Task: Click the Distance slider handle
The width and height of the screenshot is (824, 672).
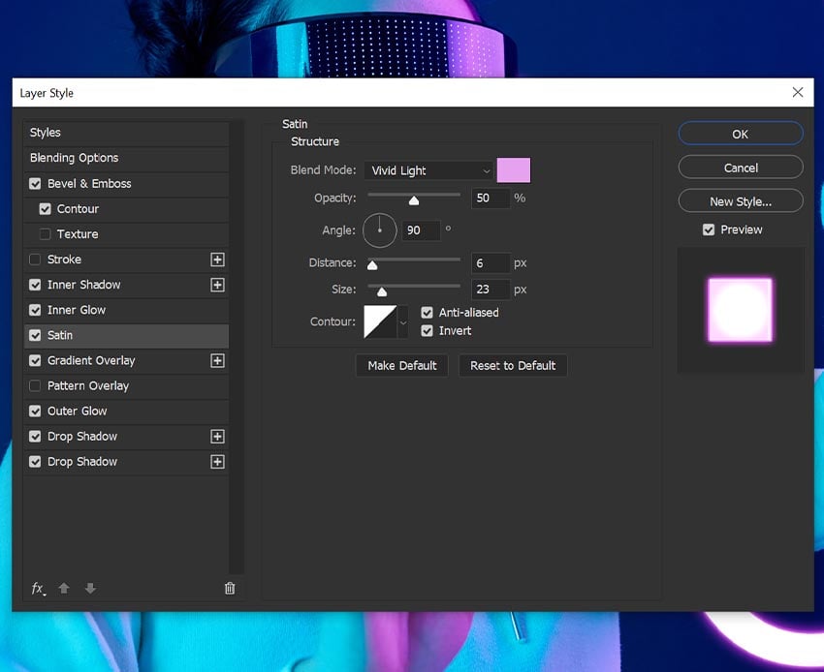Action: [x=372, y=265]
